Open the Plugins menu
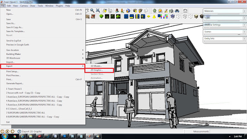Image resolution: width=247 pixels, height=139 pixels. tap(59, 6)
